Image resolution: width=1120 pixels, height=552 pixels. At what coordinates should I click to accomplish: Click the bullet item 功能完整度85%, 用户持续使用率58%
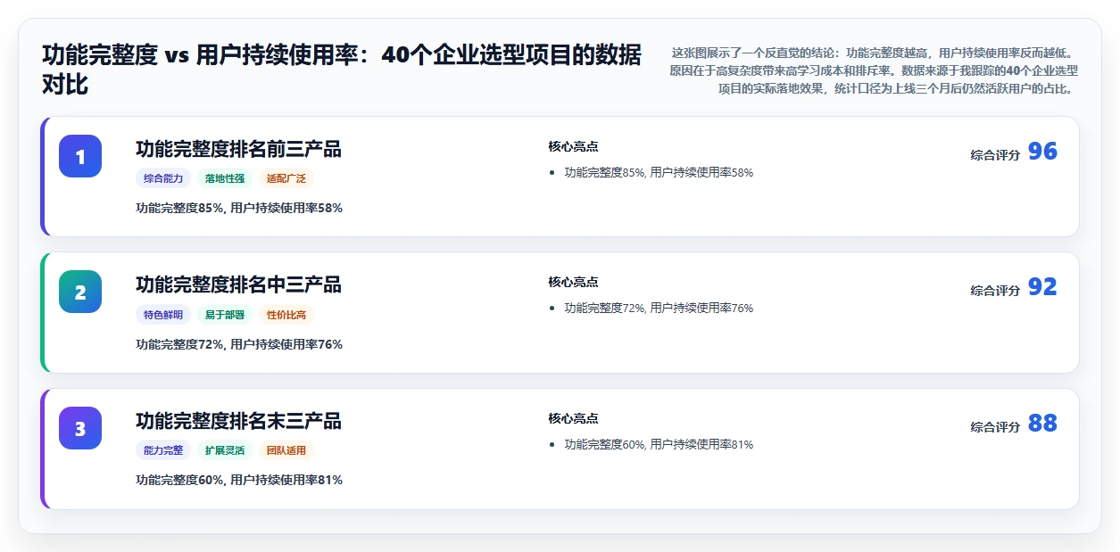pos(659,172)
